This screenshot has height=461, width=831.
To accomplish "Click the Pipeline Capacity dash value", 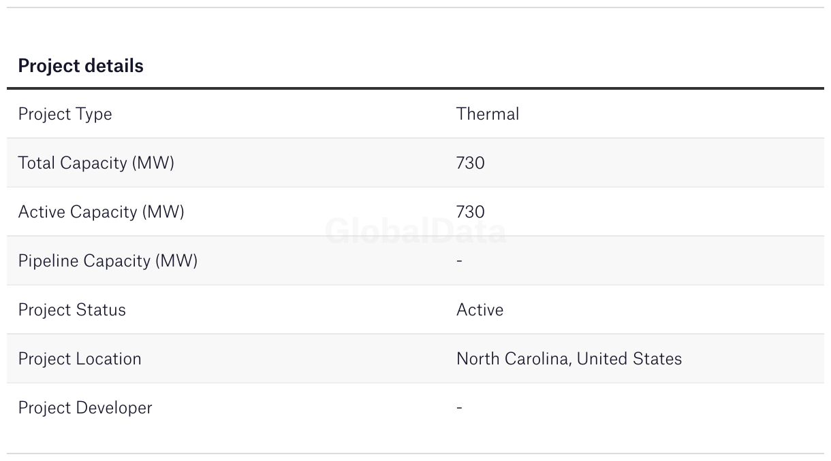I will [x=460, y=260].
